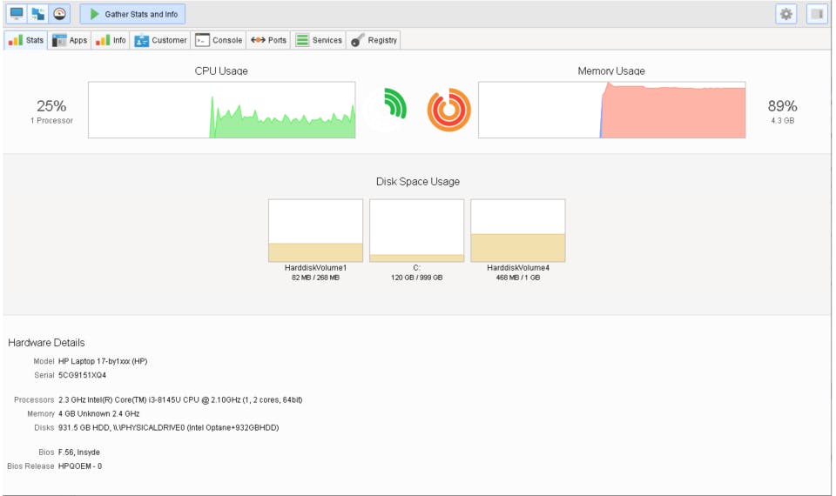Open the Console tab

tap(219, 40)
